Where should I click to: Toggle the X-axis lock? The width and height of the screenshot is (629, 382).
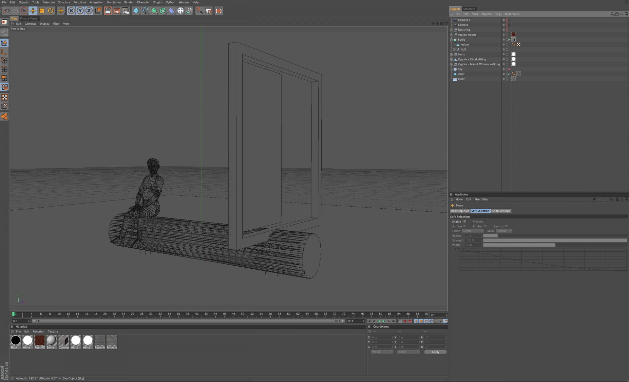pos(71,11)
